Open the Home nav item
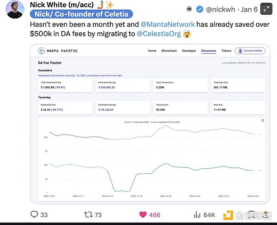The width and height of the screenshot is (277, 225). click(152, 51)
